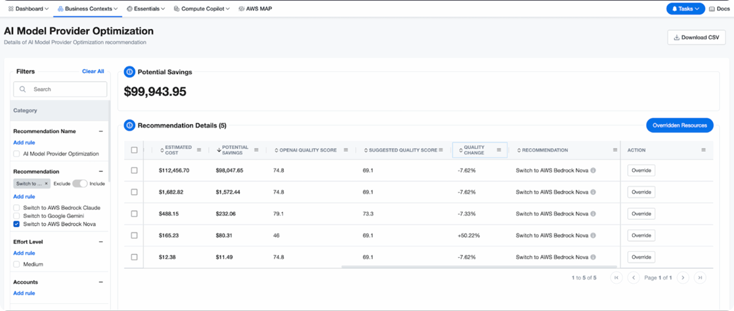Viewport: 734px width, 311px height.
Task: Check Switch to AWS Bedrock Claude
Action: point(16,207)
